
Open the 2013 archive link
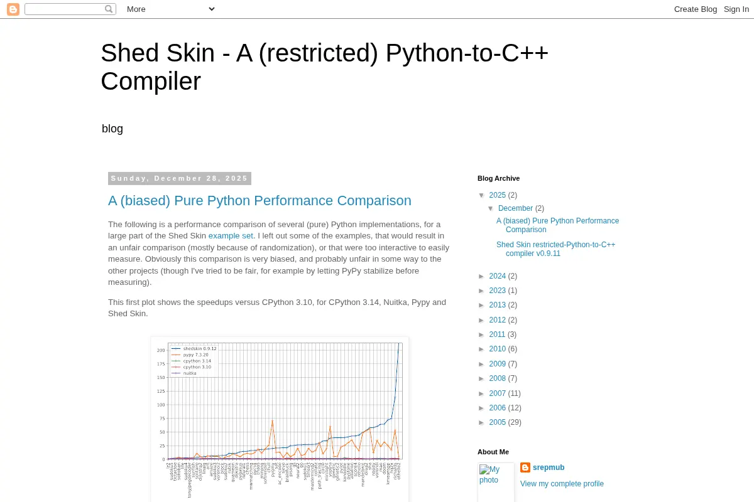click(498, 305)
